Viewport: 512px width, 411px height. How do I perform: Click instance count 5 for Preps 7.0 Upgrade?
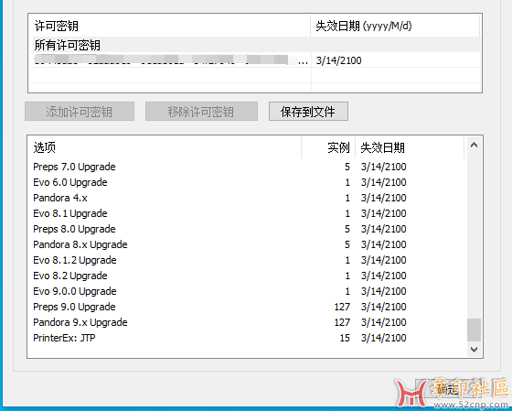(x=347, y=167)
